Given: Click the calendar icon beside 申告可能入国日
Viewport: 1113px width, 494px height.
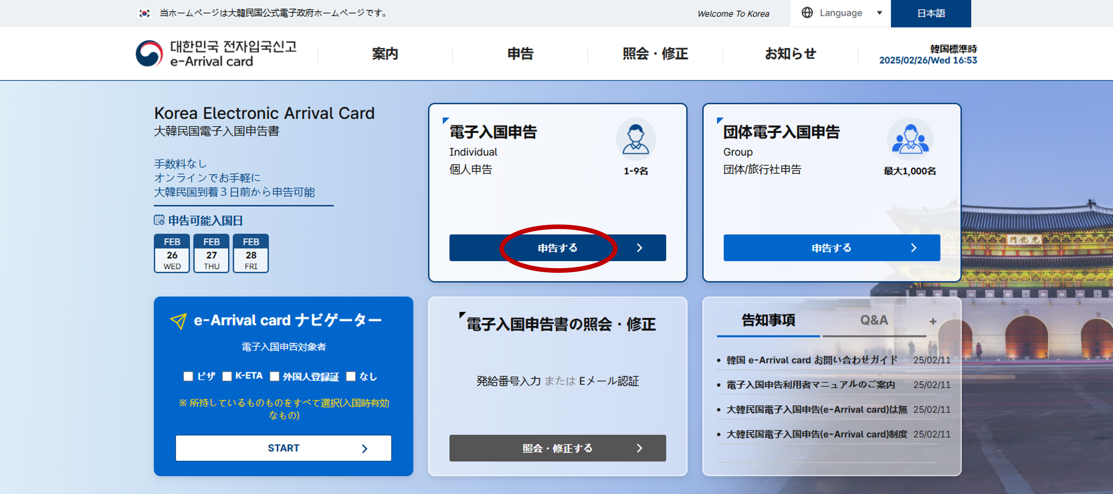Looking at the screenshot, I should pos(159,220).
